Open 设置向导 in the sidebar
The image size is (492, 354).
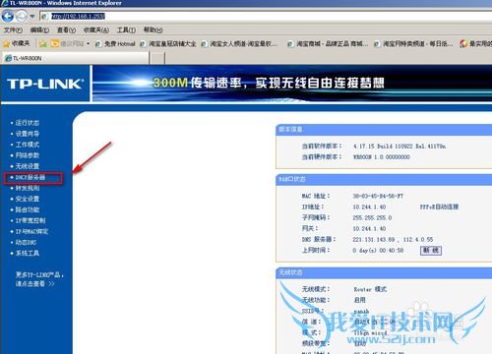28,134
